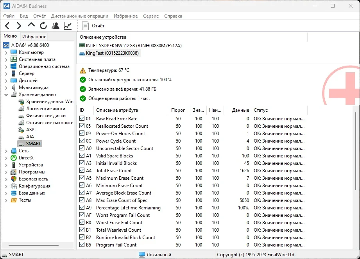Uncheck the 01 Raw Read Error Rate checkbox
This screenshot has height=259, width=360.
(82, 118)
